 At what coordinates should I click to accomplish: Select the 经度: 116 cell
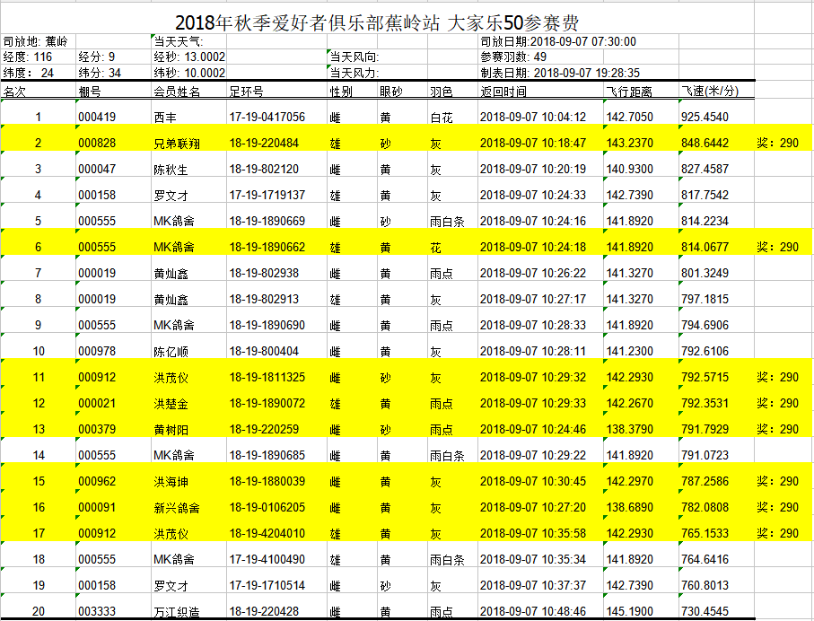point(28,57)
